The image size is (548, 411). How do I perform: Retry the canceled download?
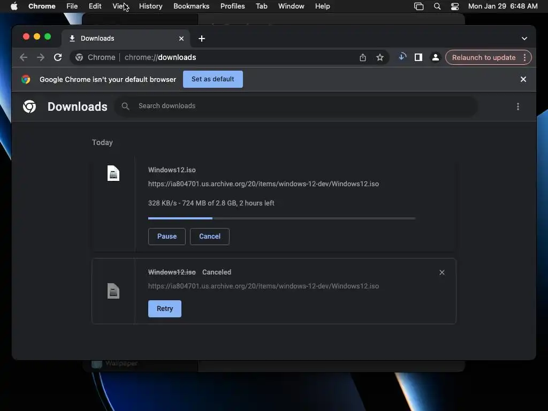165,309
